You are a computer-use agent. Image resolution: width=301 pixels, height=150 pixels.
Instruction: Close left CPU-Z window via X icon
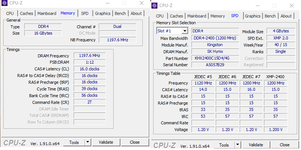click(142, 3)
